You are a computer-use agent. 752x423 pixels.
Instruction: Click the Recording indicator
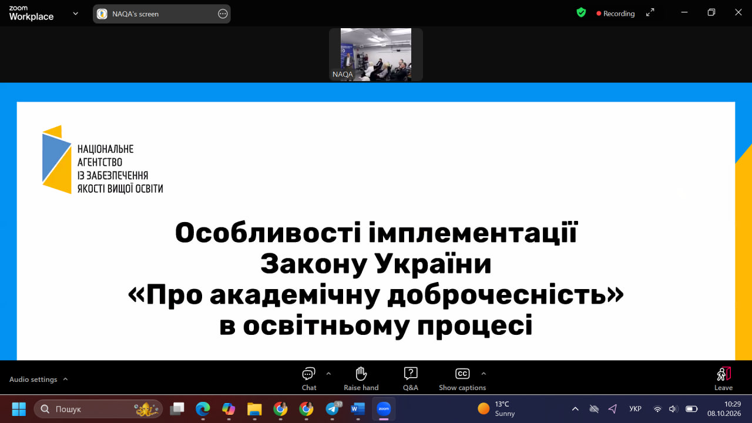[616, 14]
